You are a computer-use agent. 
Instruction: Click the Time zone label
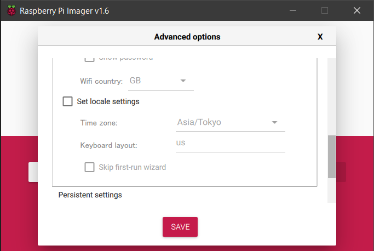click(x=99, y=123)
